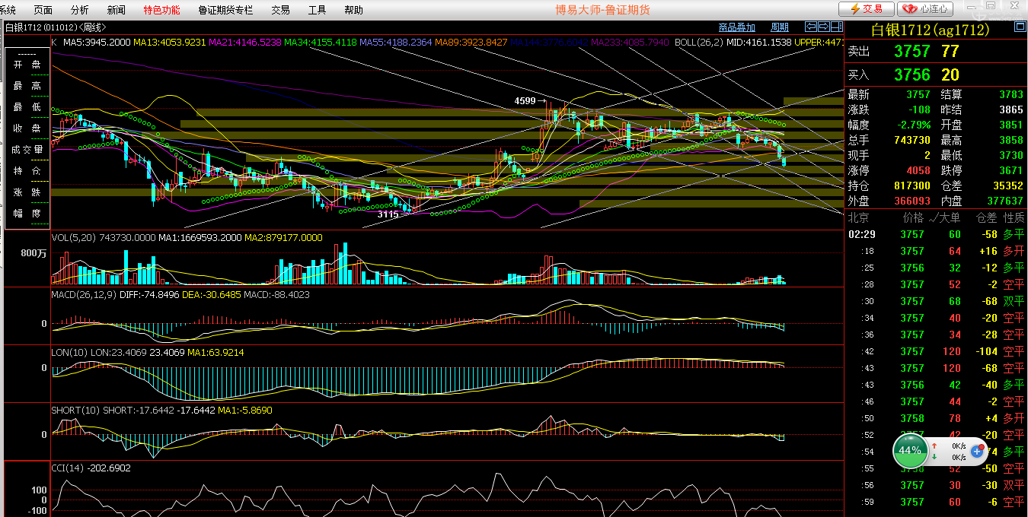1028x517 pixels.
Task: Click the left arrow navigation icon
Action: click(x=813, y=27)
